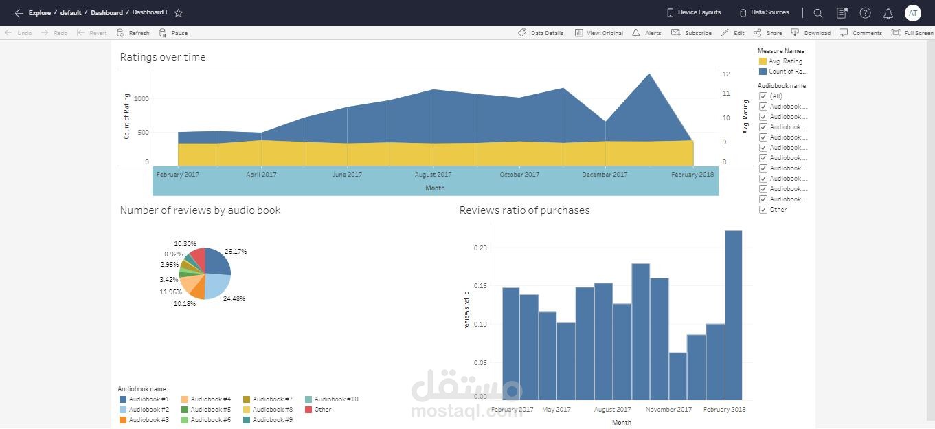935x429 pixels.
Task: Select the Count of Rating legend swatch
Action: [763, 71]
